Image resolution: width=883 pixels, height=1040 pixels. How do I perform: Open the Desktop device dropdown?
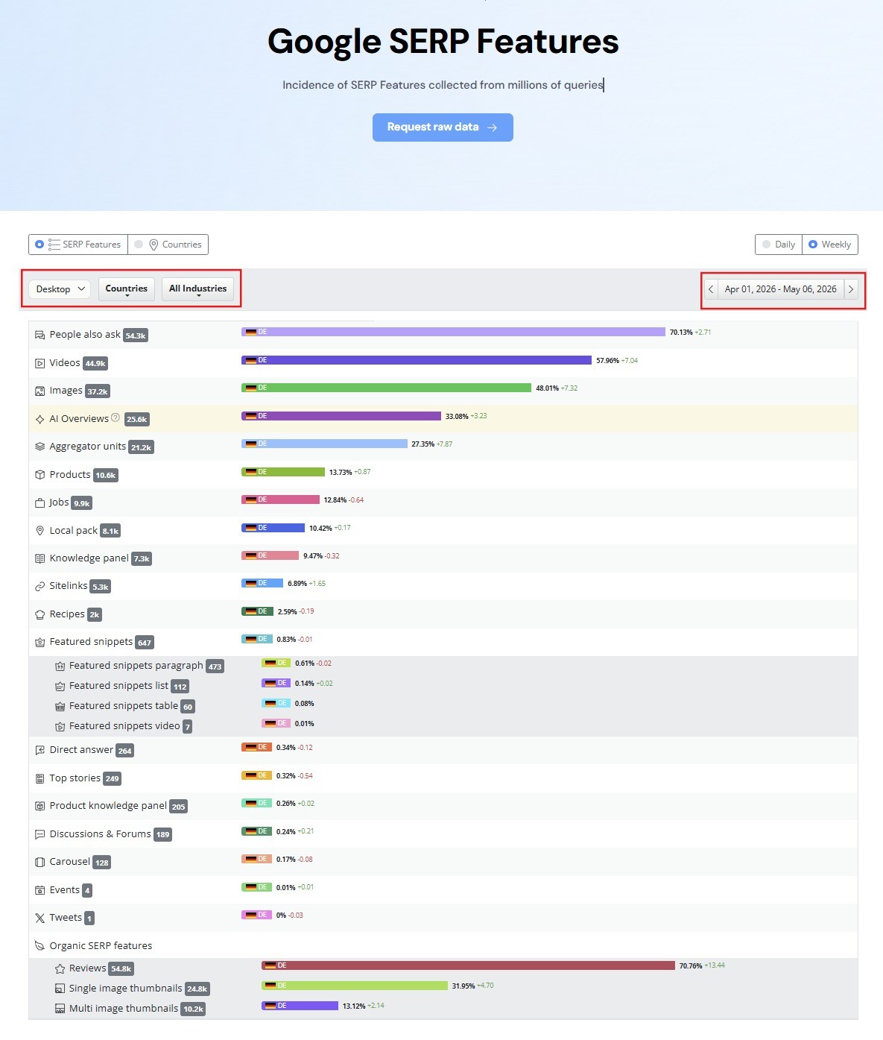(x=60, y=289)
